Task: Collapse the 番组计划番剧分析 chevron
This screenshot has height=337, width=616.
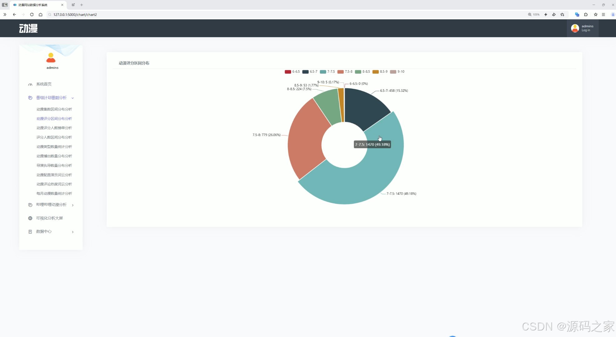Action: click(x=72, y=98)
